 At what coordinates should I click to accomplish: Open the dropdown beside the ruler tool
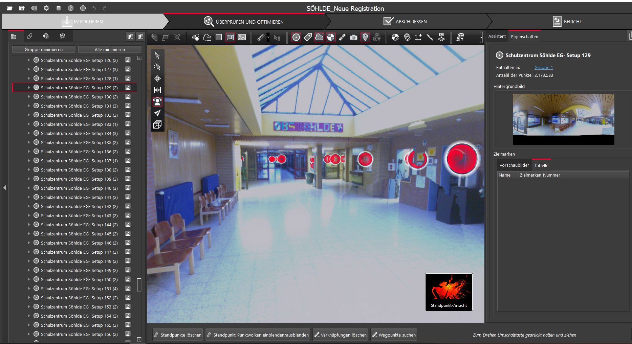(x=268, y=38)
